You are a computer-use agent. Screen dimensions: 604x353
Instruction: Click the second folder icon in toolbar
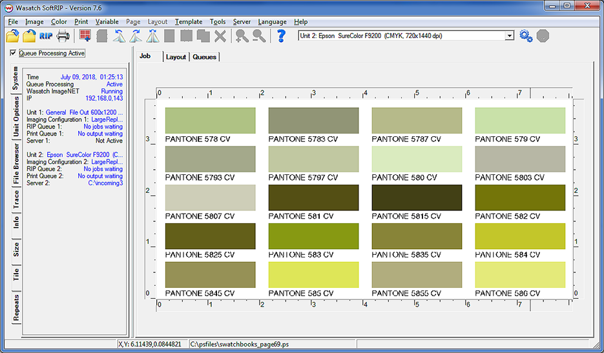click(29, 35)
